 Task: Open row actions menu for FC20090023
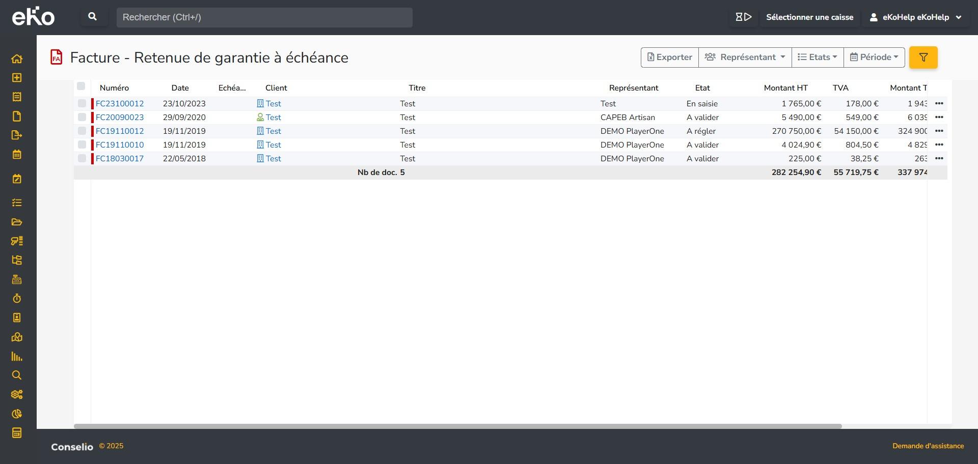coord(939,118)
